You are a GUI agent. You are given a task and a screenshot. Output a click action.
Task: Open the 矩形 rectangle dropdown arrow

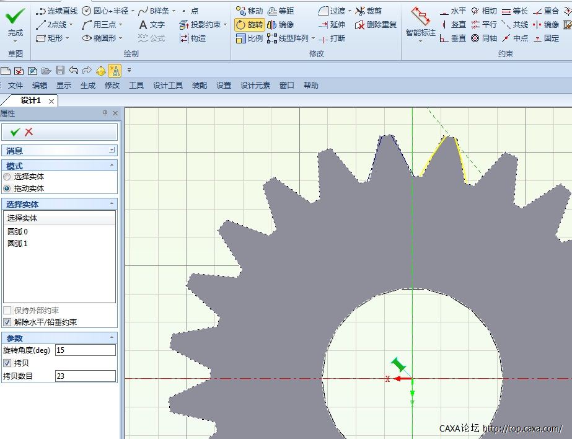pyautogui.click(x=68, y=38)
